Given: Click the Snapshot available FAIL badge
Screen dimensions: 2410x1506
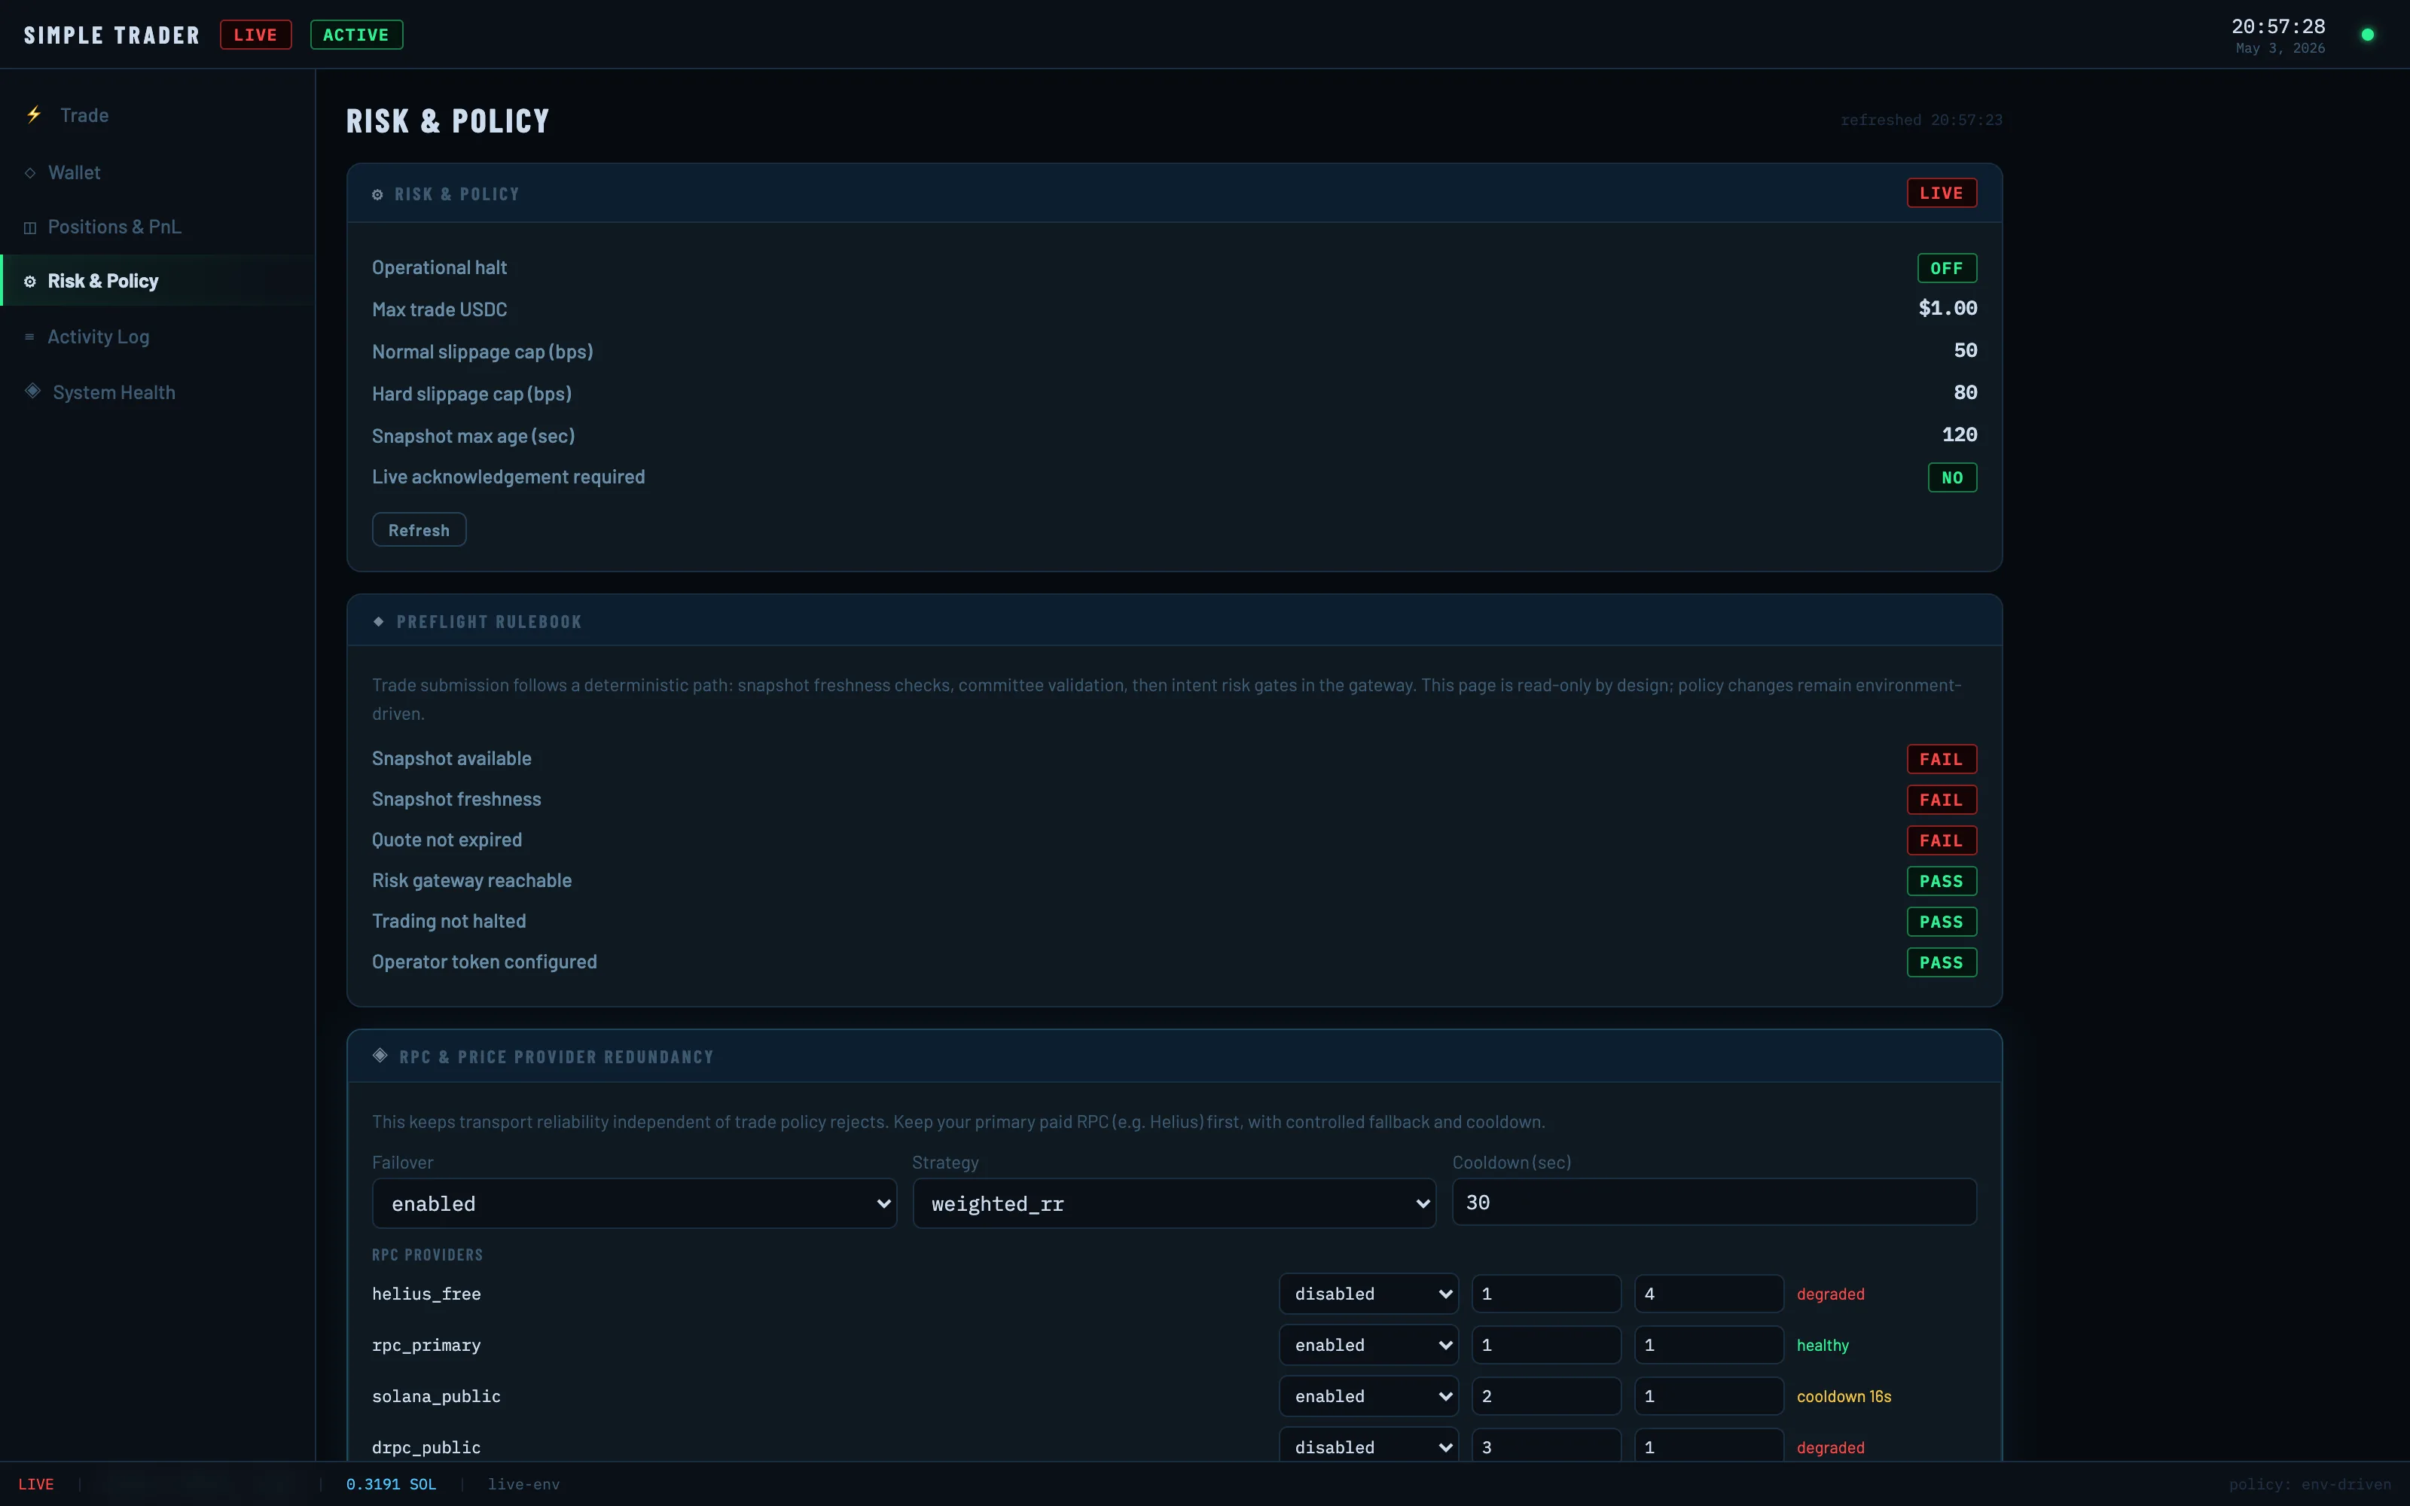Looking at the screenshot, I should click(1942, 759).
